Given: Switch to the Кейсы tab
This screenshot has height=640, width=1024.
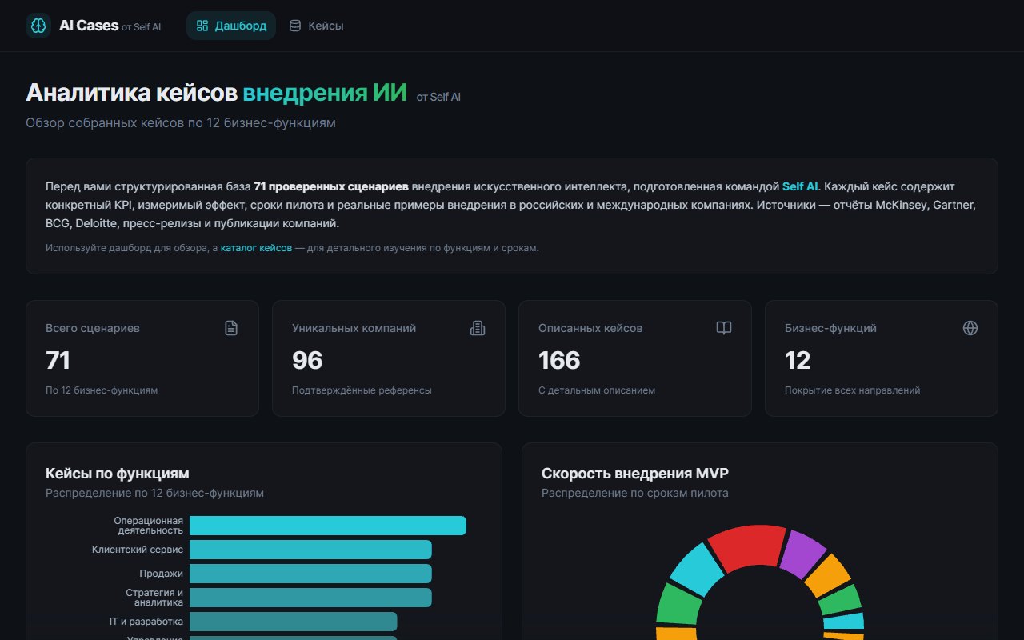Looking at the screenshot, I should (x=316, y=26).
